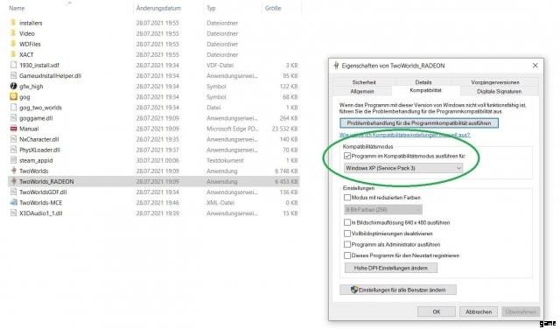Check Programm als Administrator ausführen
Image resolution: width=560 pixels, height=329 pixels.
(347, 244)
